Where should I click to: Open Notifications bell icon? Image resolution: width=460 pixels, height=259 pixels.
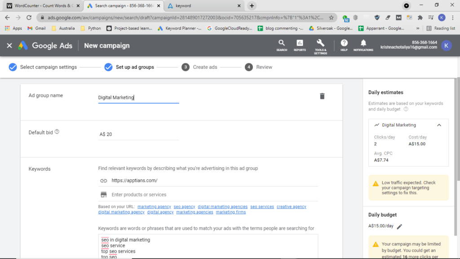click(363, 45)
